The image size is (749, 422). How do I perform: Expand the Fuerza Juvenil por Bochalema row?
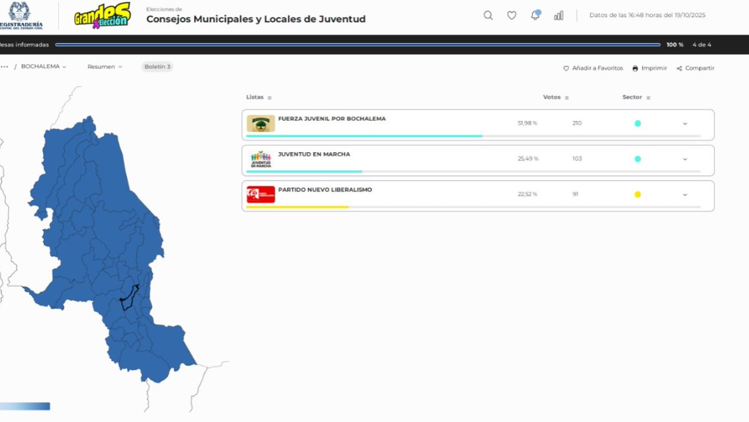[x=685, y=123]
